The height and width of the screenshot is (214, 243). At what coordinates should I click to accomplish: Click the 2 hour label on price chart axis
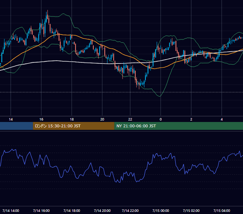[x=191, y=119]
